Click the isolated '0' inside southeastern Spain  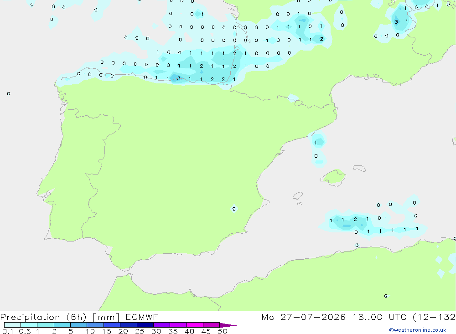click(x=234, y=209)
